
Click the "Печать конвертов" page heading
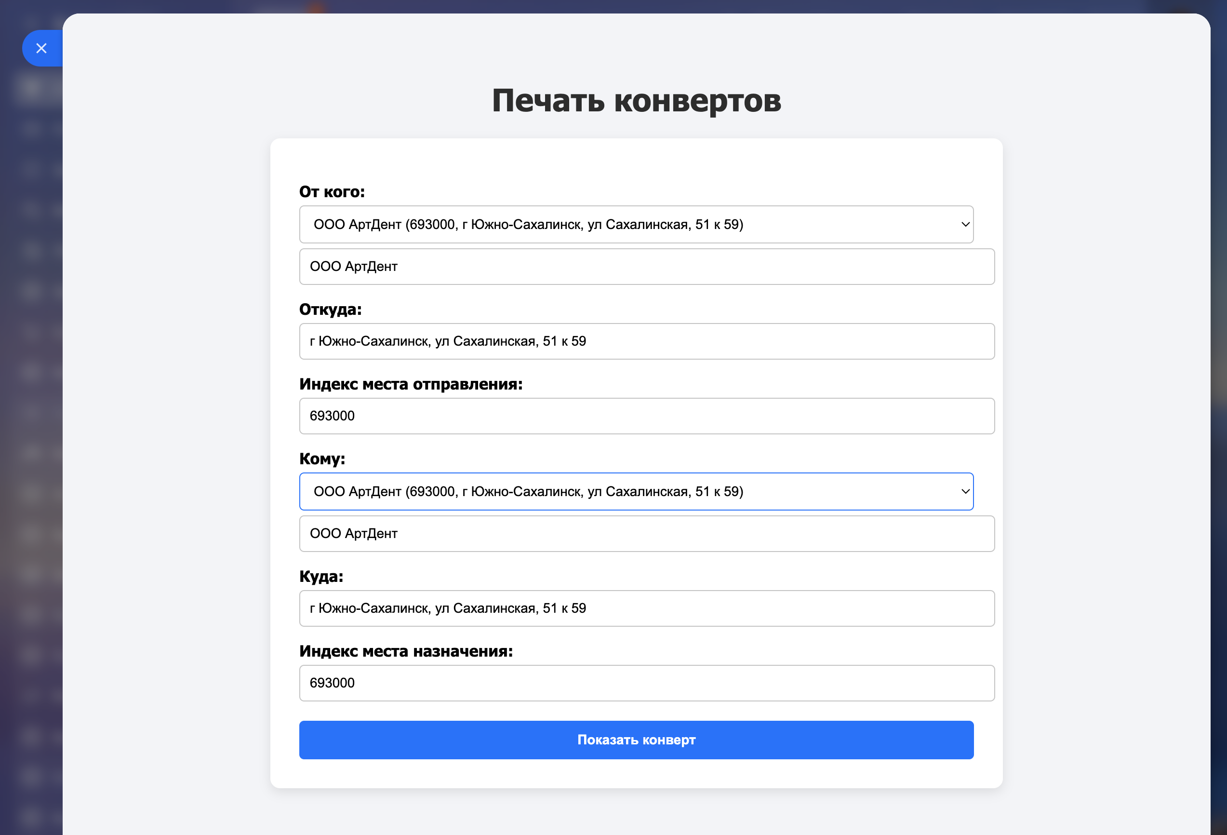click(x=636, y=100)
